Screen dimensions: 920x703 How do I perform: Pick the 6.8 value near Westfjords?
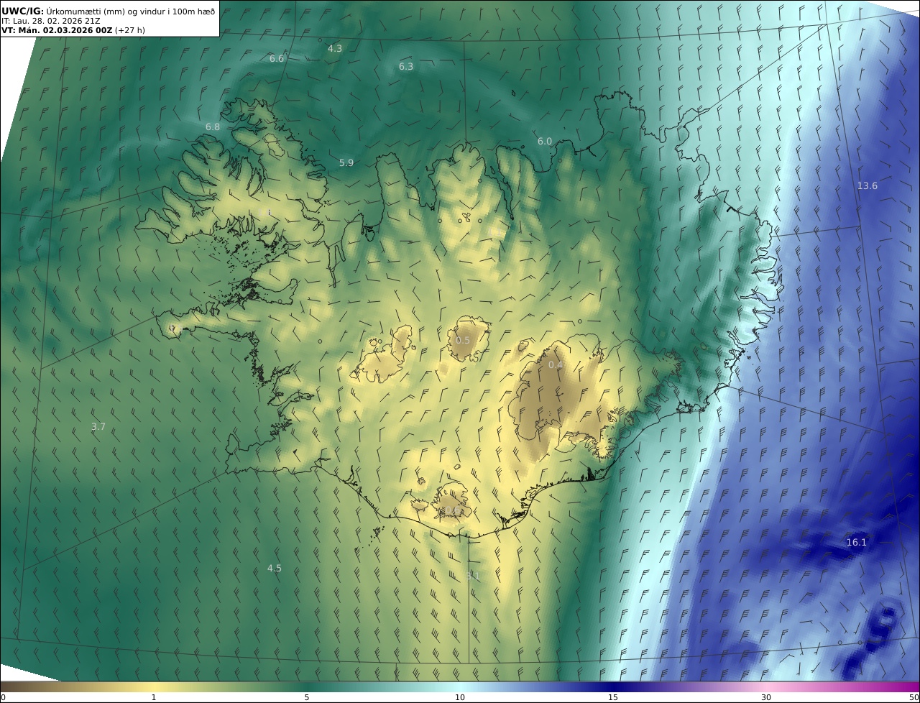(x=213, y=127)
